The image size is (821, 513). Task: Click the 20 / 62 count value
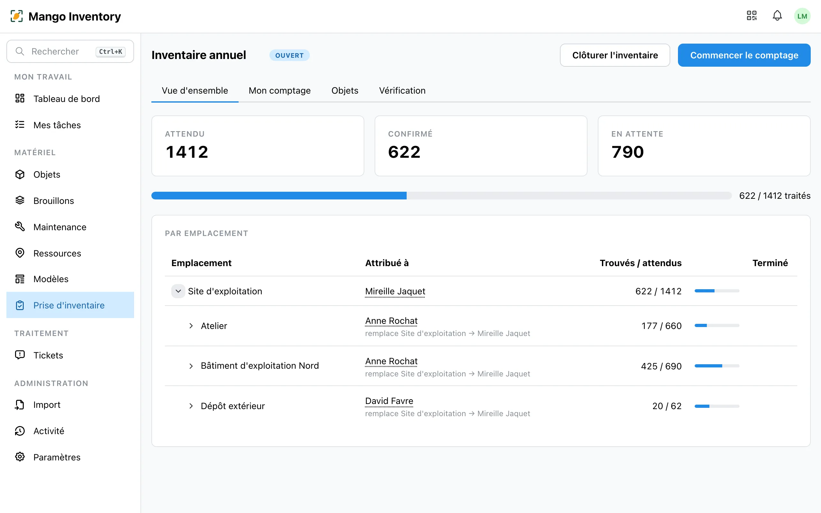[x=667, y=406]
